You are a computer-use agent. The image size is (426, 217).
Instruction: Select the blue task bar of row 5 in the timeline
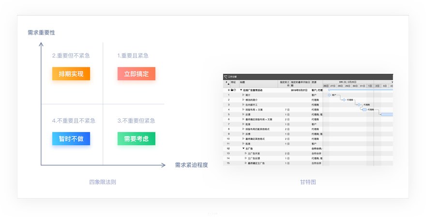pos(387,115)
